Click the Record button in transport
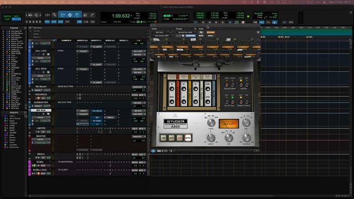The image size is (354, 199). (243, 22)
